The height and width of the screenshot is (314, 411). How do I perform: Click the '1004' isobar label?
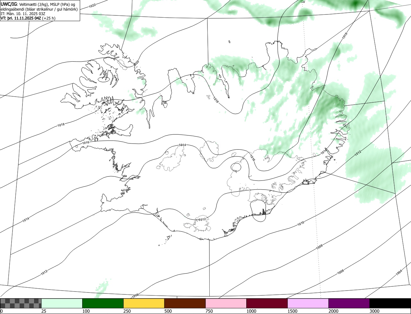tap(399, 272)
